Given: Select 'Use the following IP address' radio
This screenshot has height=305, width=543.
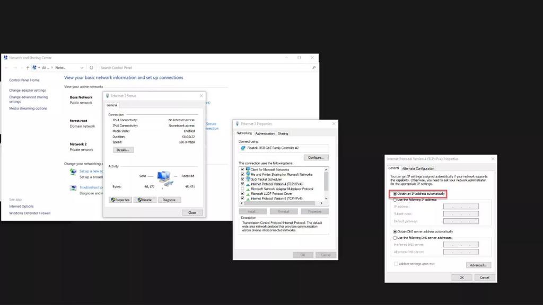Looking at the screenshot, I should point(395,200).
